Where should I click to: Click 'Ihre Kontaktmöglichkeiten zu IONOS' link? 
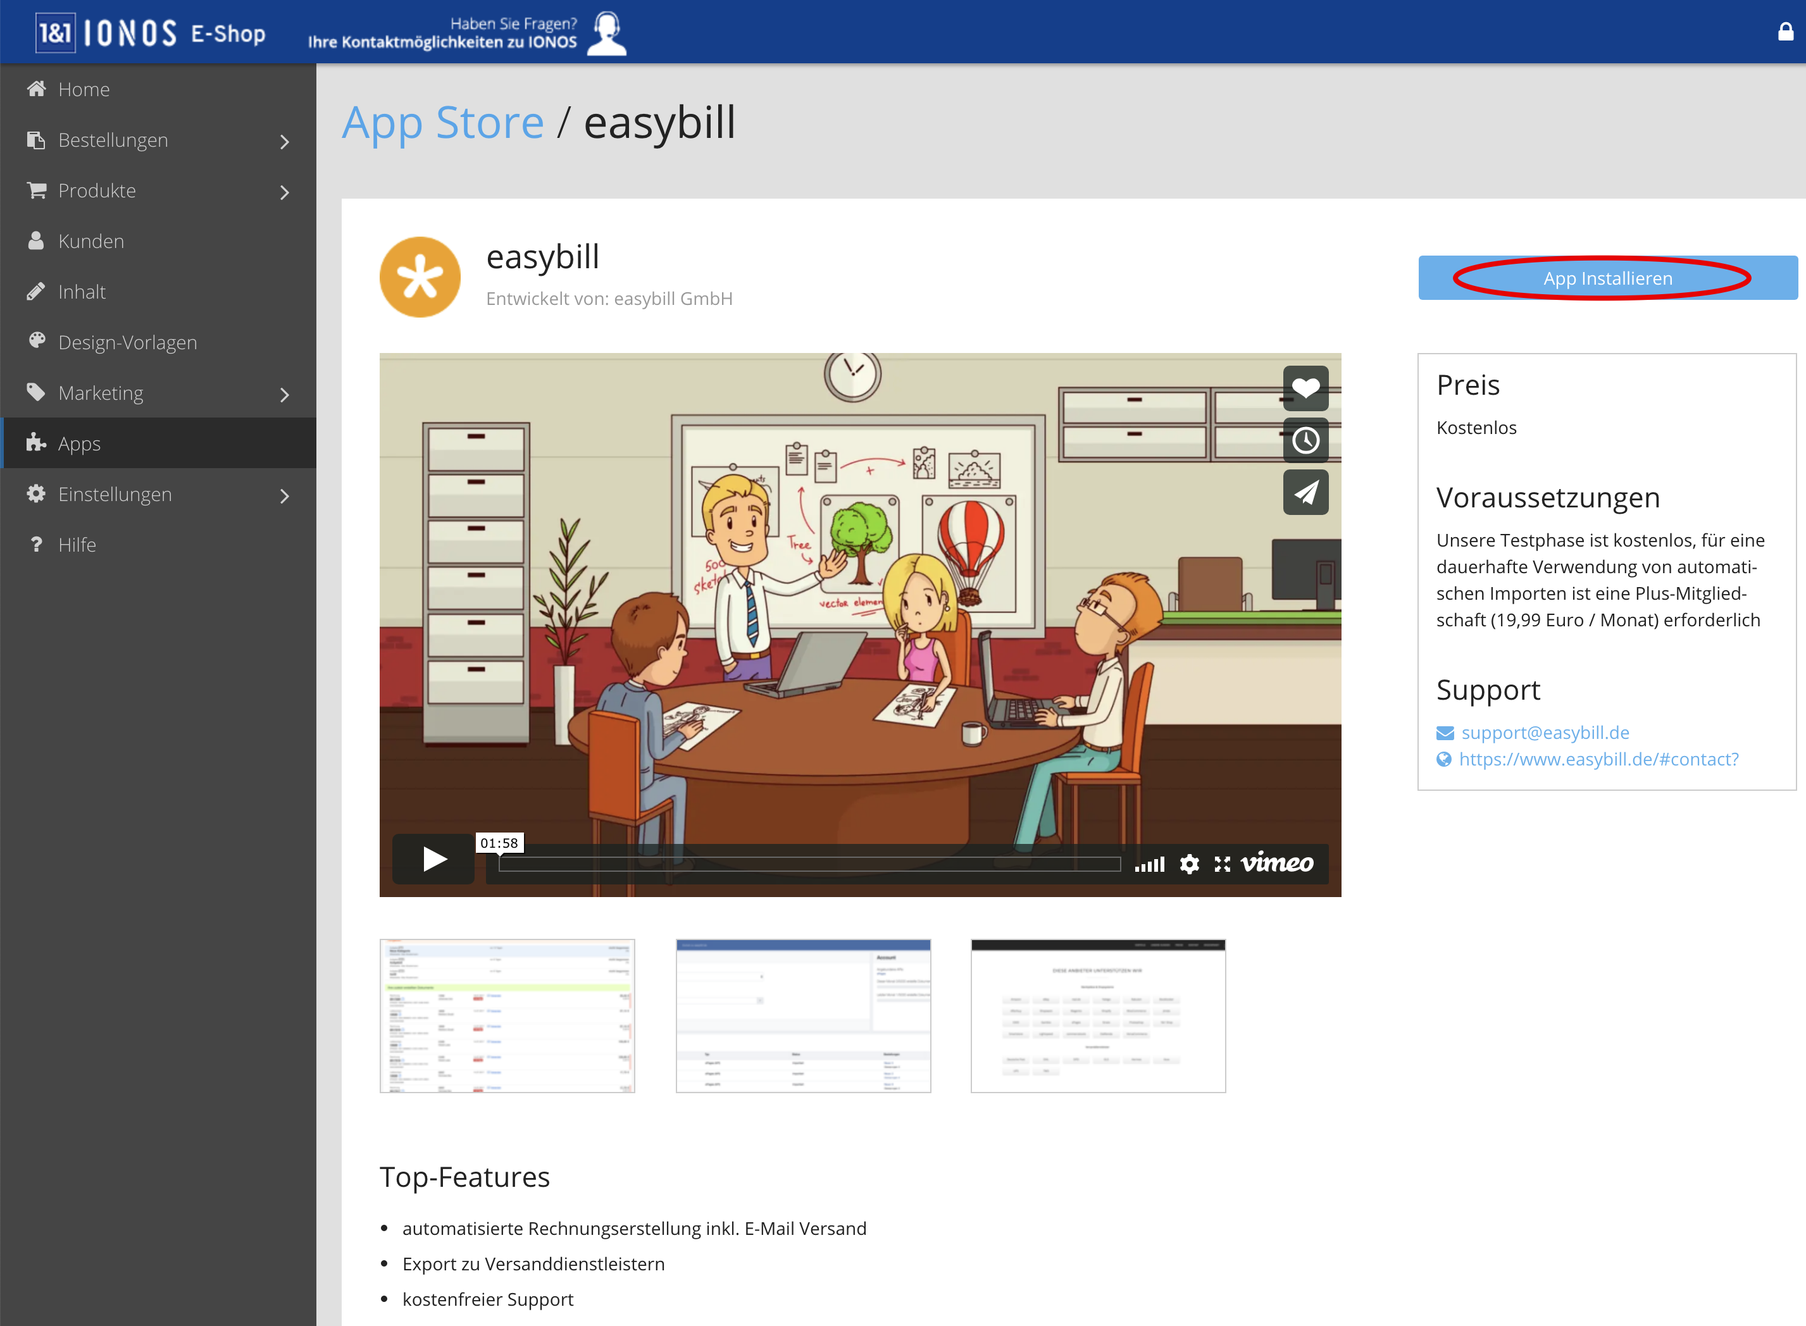click(442, 42)
